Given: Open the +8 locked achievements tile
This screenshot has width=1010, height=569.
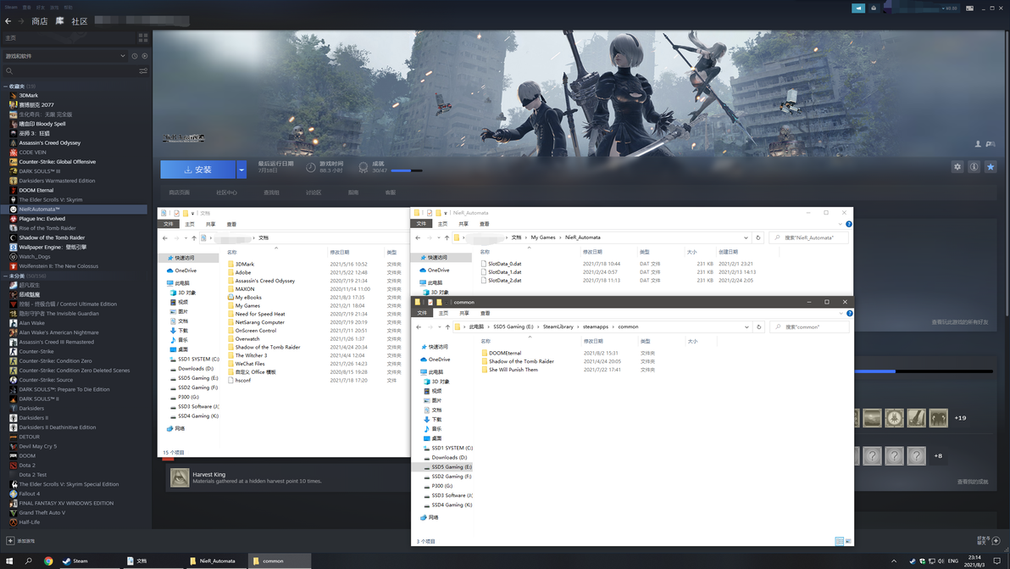Looking at the screenshot, I should click(938, 455).
